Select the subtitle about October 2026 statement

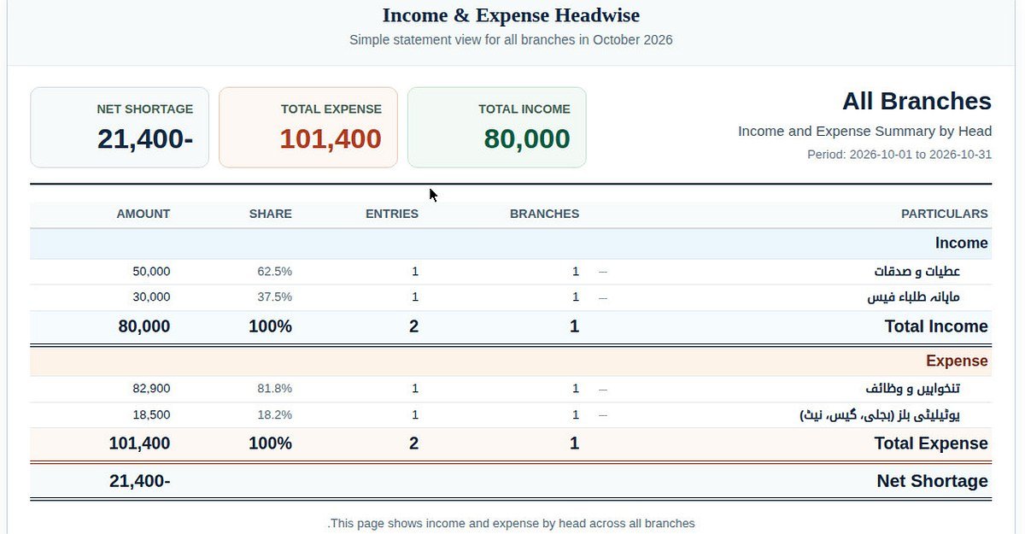tap(511, 39)
